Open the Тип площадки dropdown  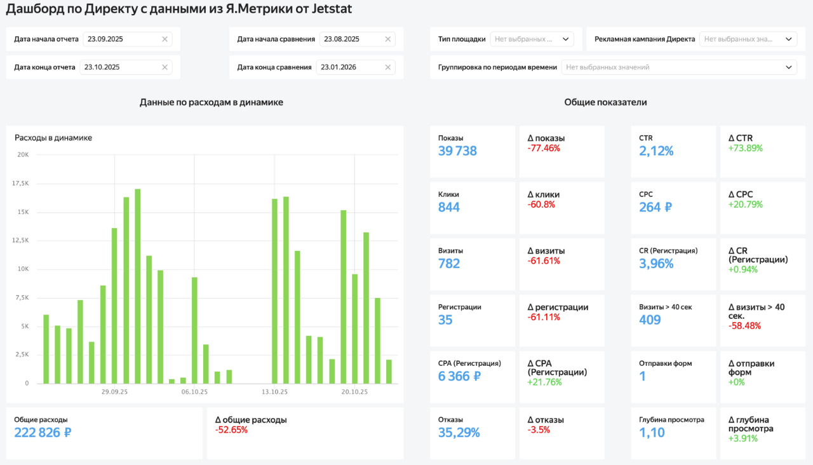click(532, 39)
